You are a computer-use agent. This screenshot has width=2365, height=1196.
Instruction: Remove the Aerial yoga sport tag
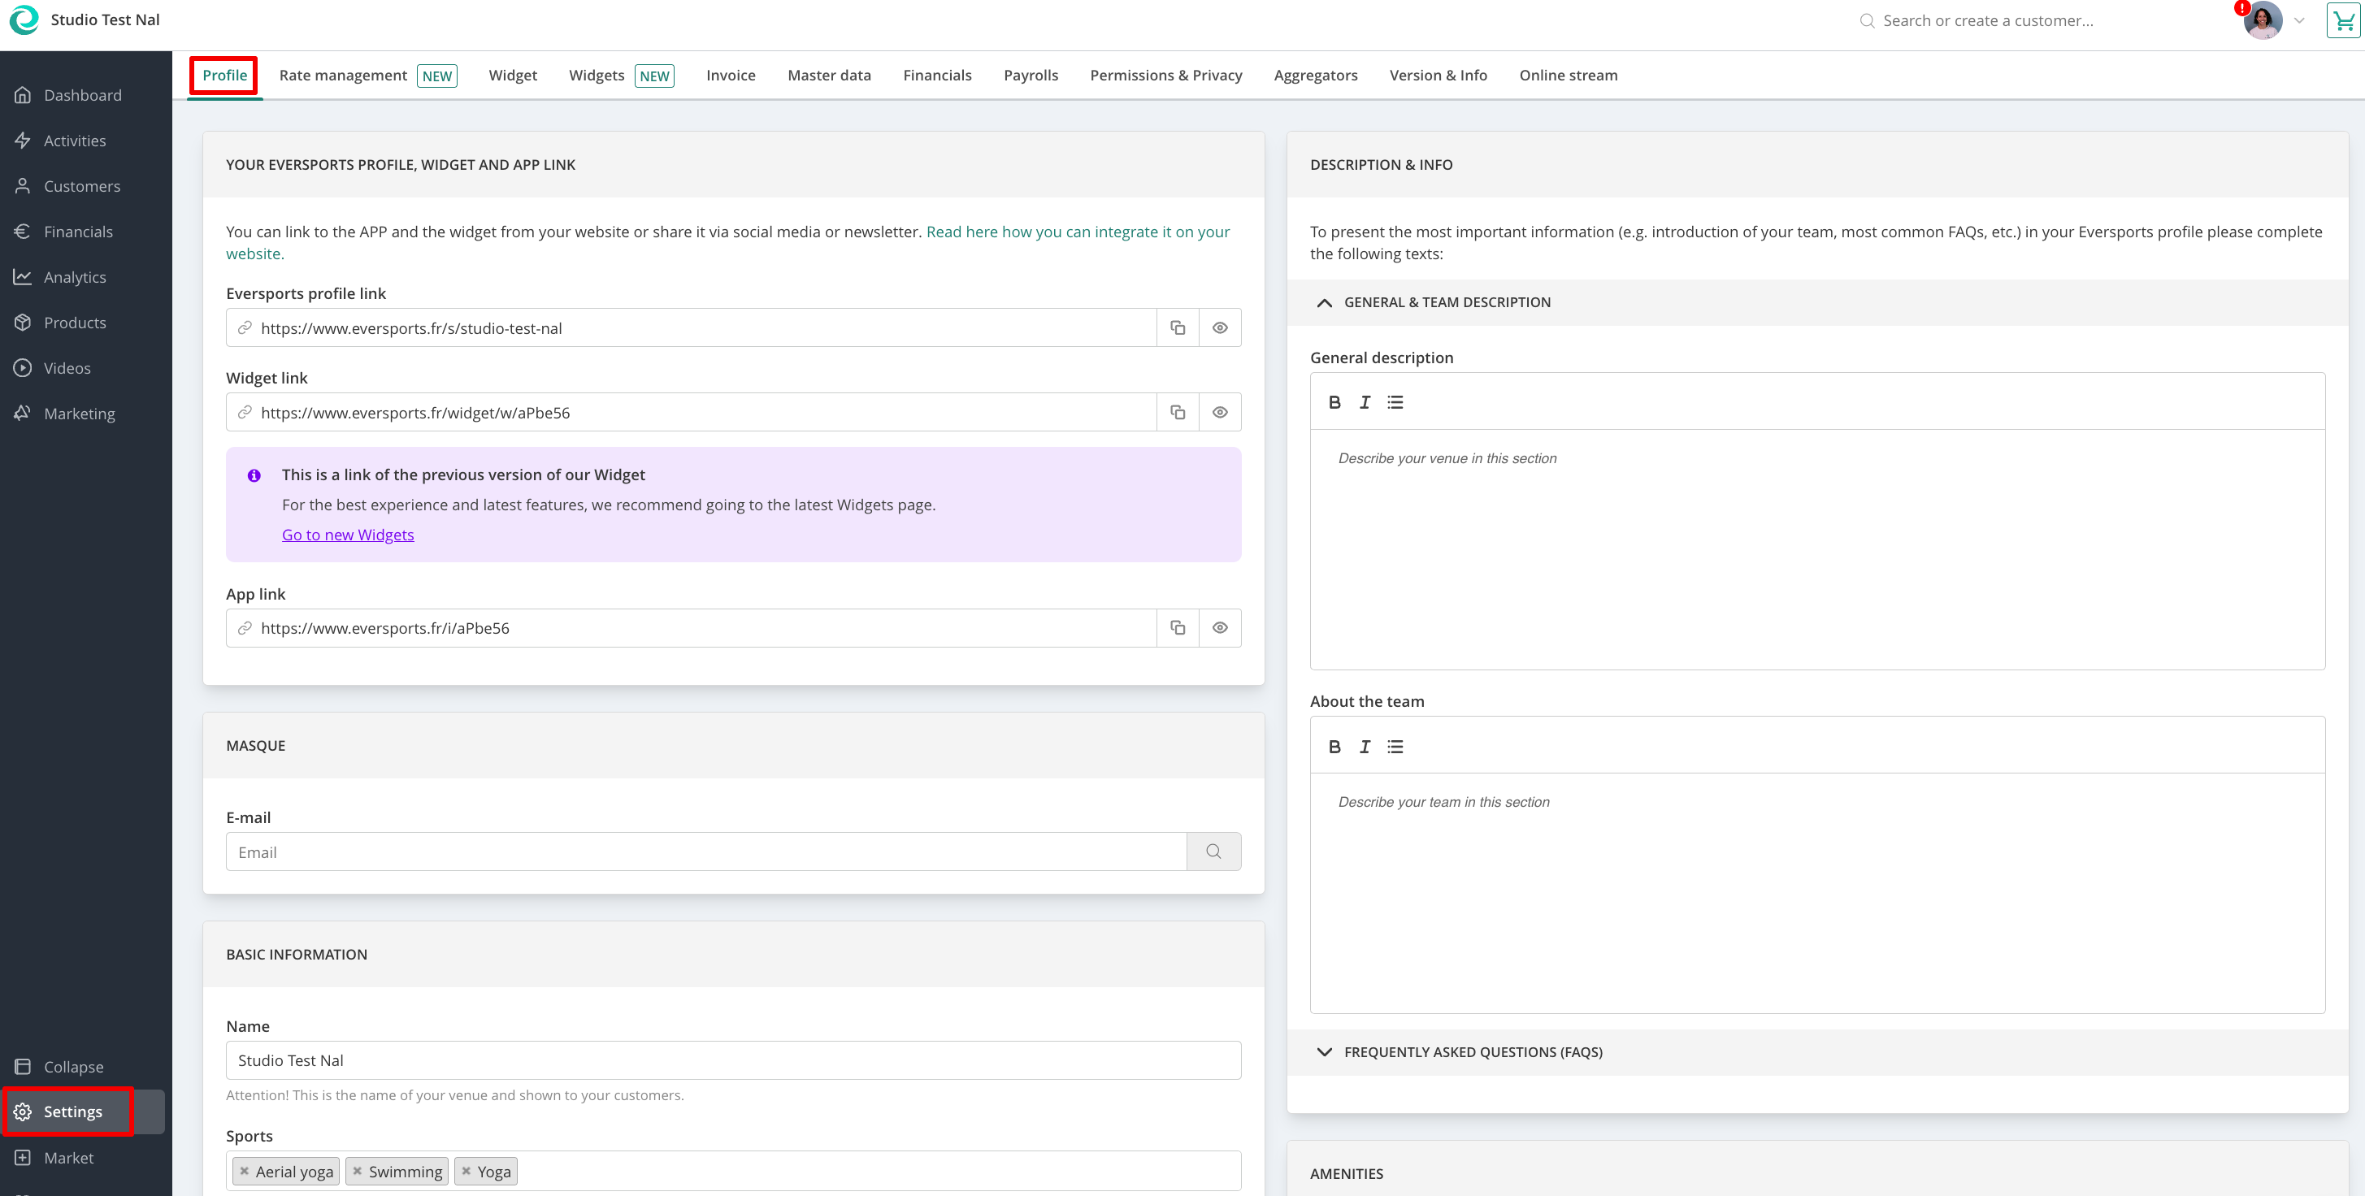[x=244, y=1171]
